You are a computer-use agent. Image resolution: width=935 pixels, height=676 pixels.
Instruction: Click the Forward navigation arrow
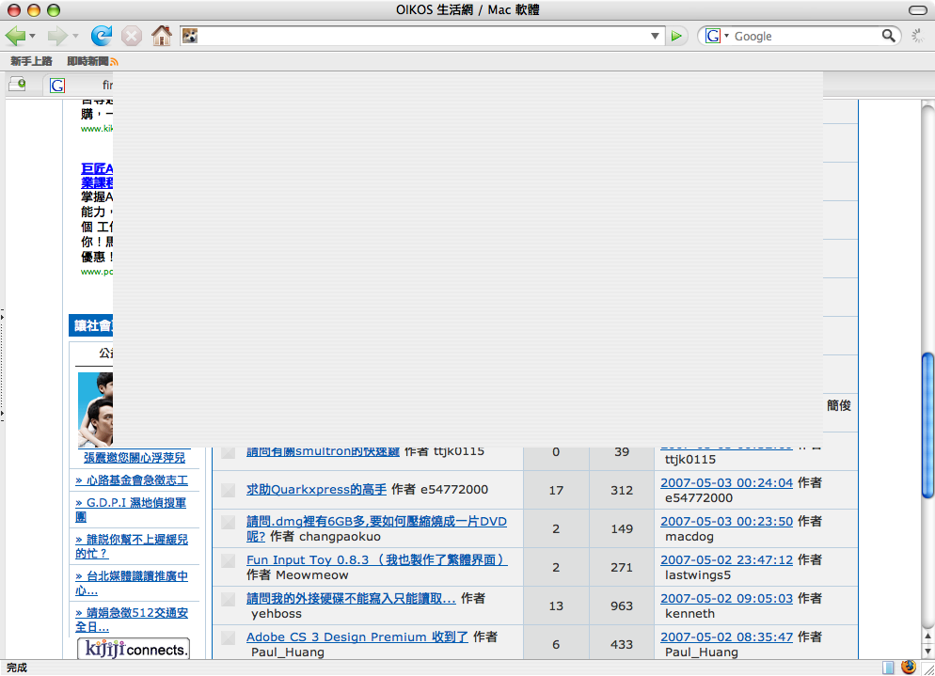57,36
